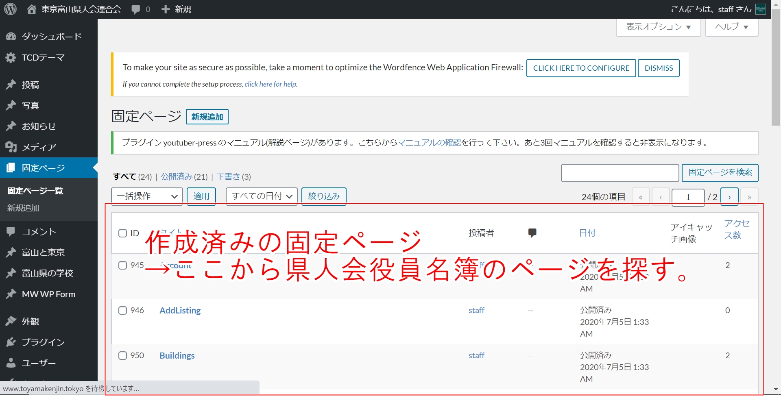Click the plus icon for 新規

coord(165,9)
